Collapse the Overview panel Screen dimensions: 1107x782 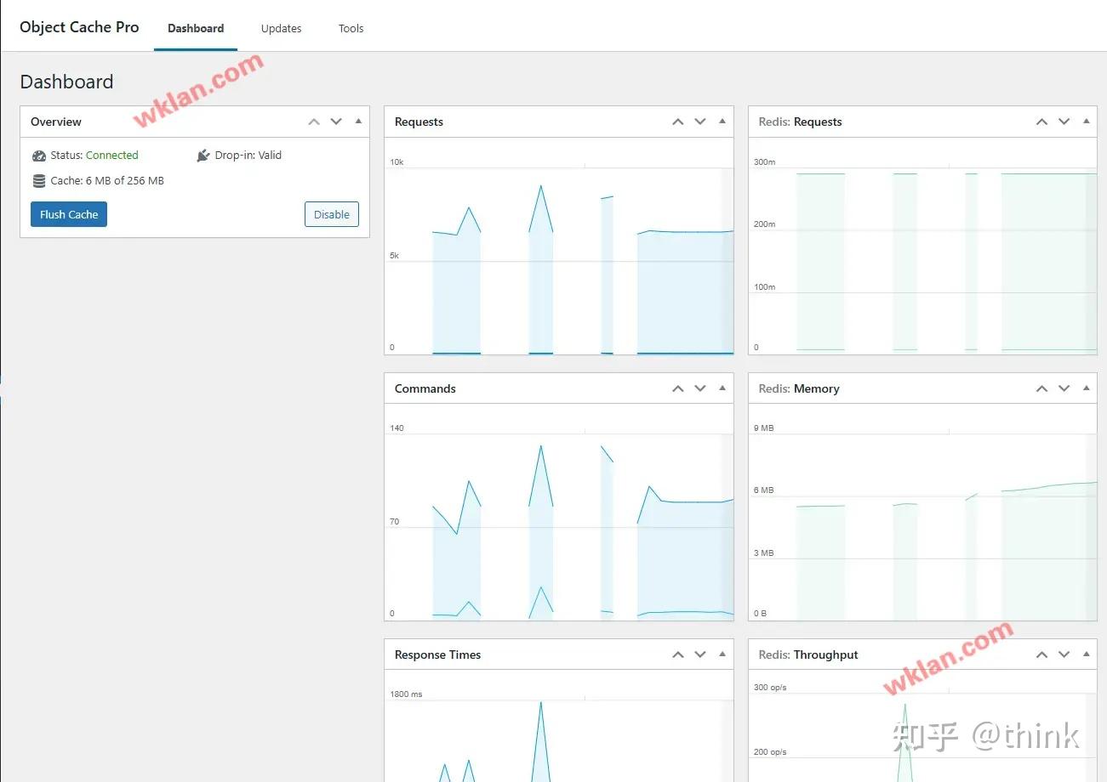click(x=358, y=122)
